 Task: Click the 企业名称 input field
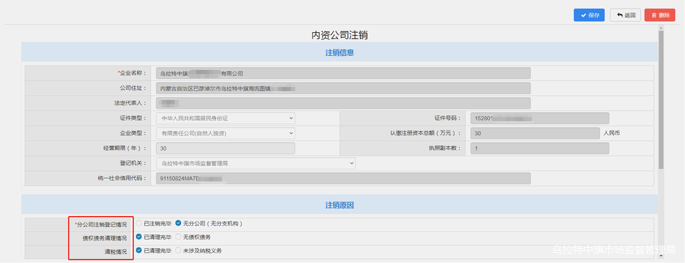tap(342, 73)
